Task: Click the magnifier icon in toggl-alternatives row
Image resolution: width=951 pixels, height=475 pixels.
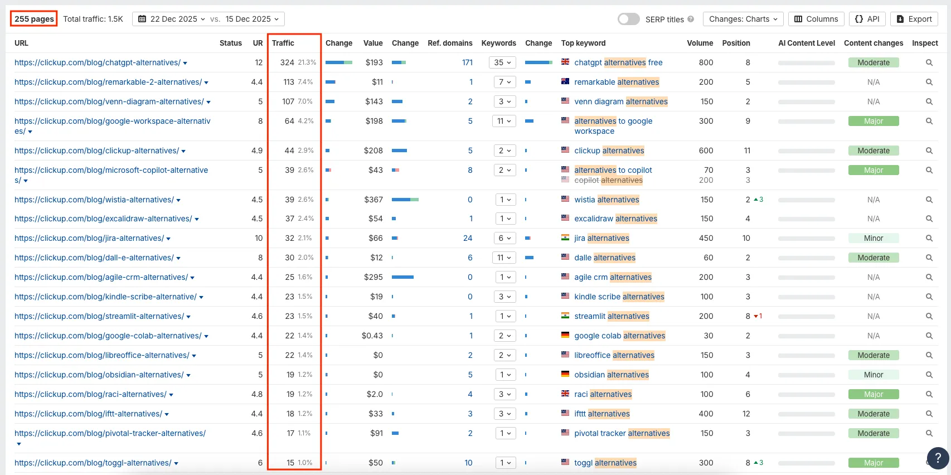Action: pos(929,463)
